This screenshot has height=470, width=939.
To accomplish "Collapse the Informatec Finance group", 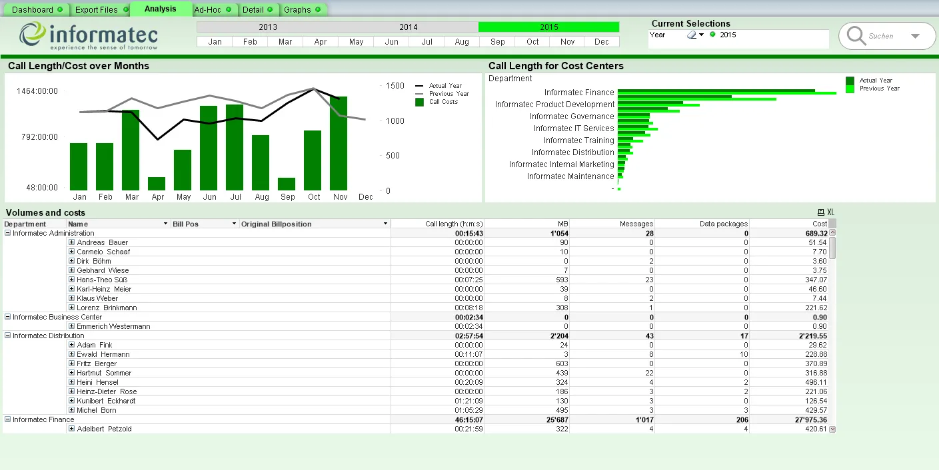I will tap(8, 420).
